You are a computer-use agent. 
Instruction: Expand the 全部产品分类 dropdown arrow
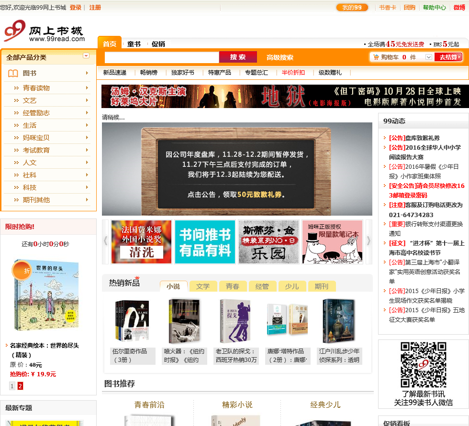86,55
